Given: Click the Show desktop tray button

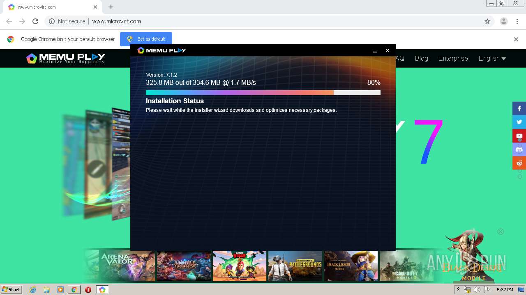Looking at the screenshot, I should [x=521, y=290].
